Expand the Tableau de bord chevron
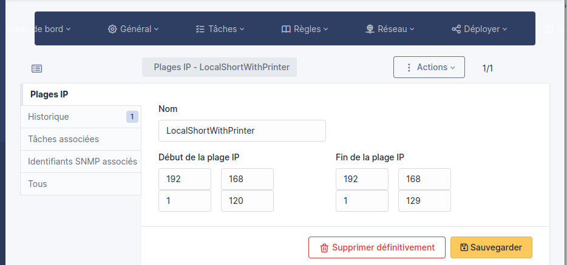This screenshot has width=567, height=265. click(69, 29)
